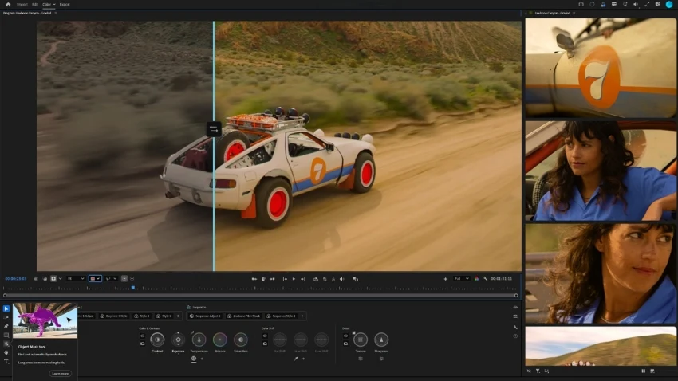Image resolution: width=678 pixels, height=381 pixels.
Task: Click the current timecode field
Action: point(16,279)
